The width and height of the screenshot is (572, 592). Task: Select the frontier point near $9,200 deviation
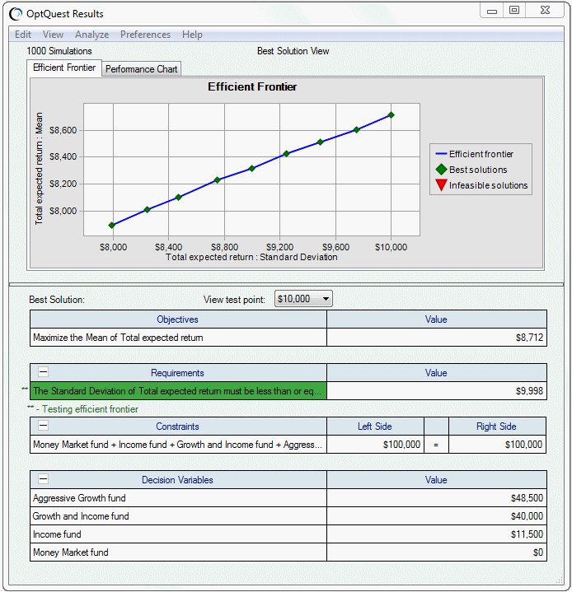pos(287,154)
